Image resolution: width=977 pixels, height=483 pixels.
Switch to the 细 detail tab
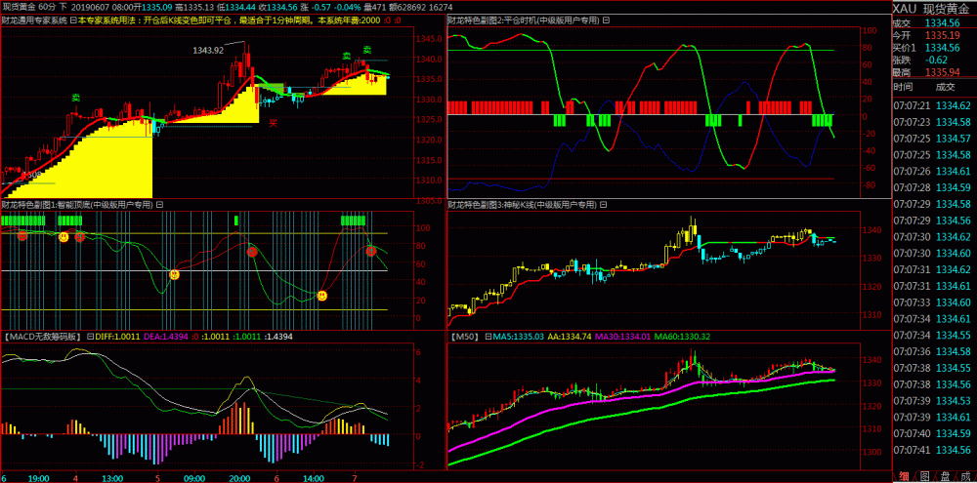[x=904, y=476]
